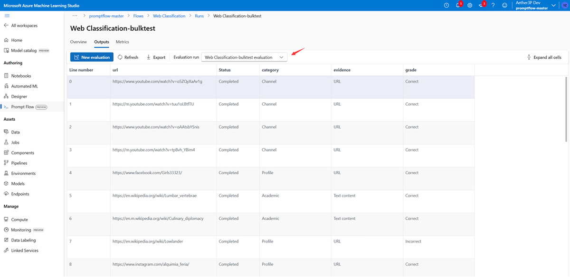The height and width of the screenshot is (277, 570).
Task: Select the Lowlander wikipedia url cell
Action: click(x=163, y=247)
